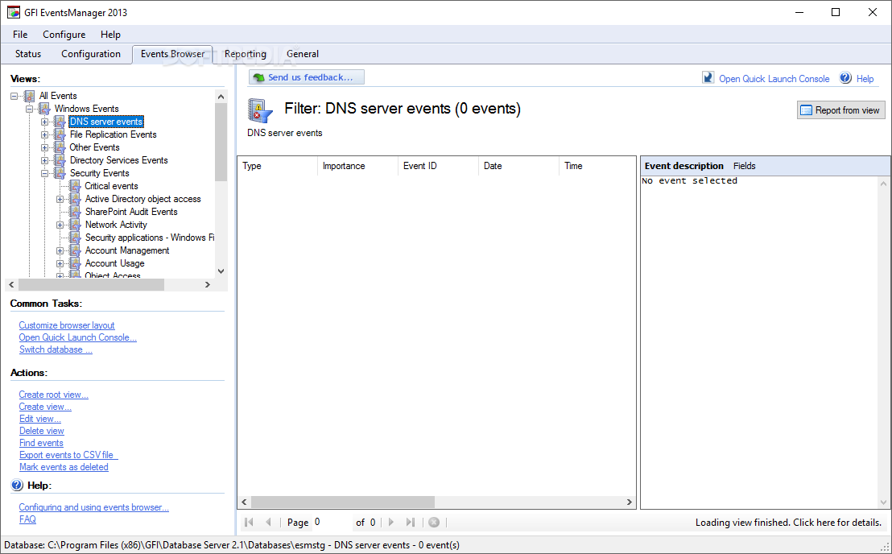Image resolution: width=892 pixels, height=554 pixels.
Task: Click the Find events link
Action: pyautogui.click(x=41, y=443)
